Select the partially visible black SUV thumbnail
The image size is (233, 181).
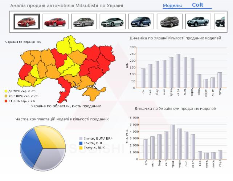[x=219, y=21]
